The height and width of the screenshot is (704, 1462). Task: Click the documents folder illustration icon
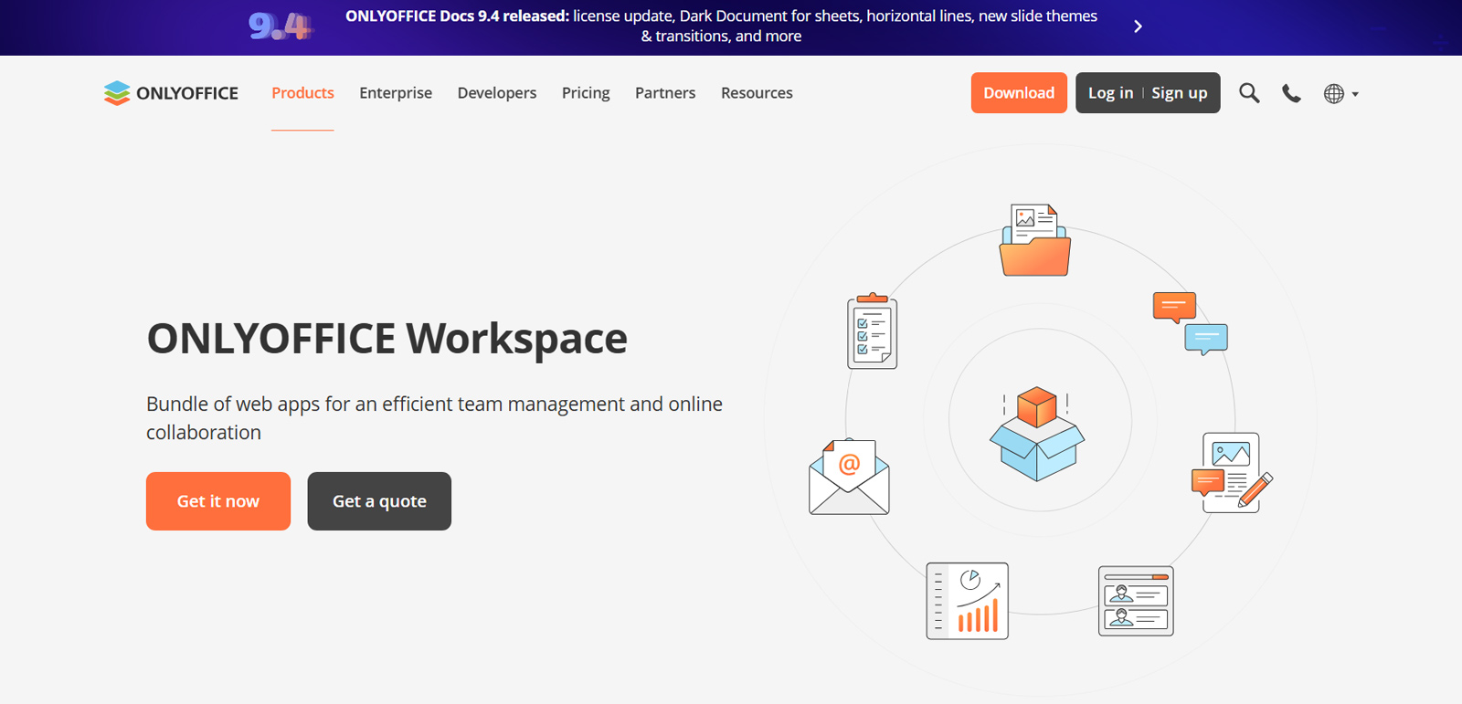(1035, 240)
